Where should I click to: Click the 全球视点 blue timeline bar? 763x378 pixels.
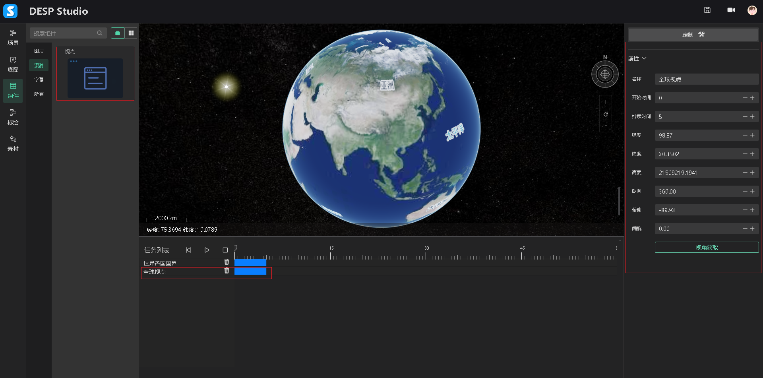[250, 271]
